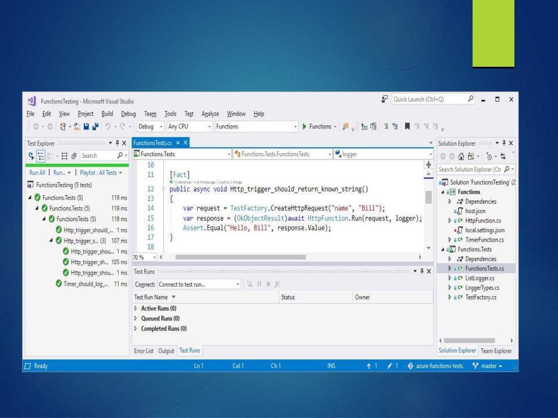Click the search magnifier in Test Explorer

pos(120,156)
